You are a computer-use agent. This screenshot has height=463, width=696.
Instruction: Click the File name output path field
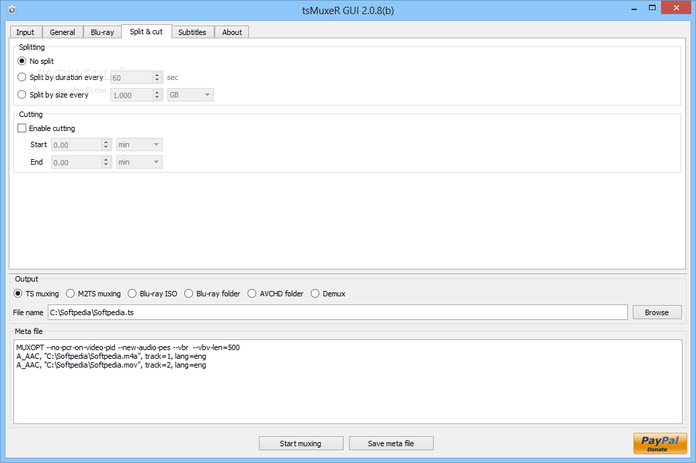338,312
